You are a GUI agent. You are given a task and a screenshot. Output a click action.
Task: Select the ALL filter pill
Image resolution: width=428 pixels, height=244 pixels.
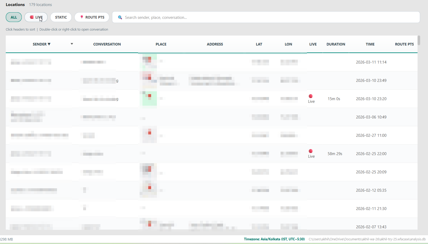point(14,17)
